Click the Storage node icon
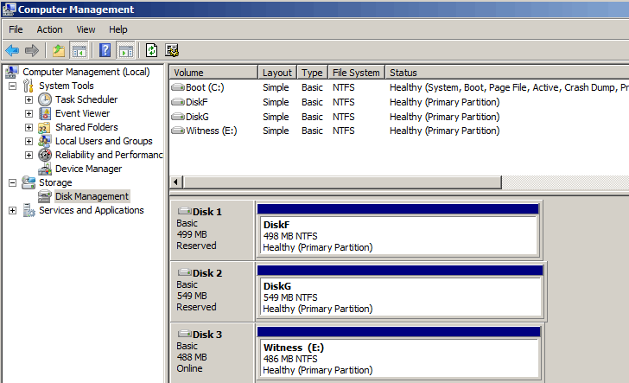The width and height of the screenshot is (629, 383). coord(29,182)
